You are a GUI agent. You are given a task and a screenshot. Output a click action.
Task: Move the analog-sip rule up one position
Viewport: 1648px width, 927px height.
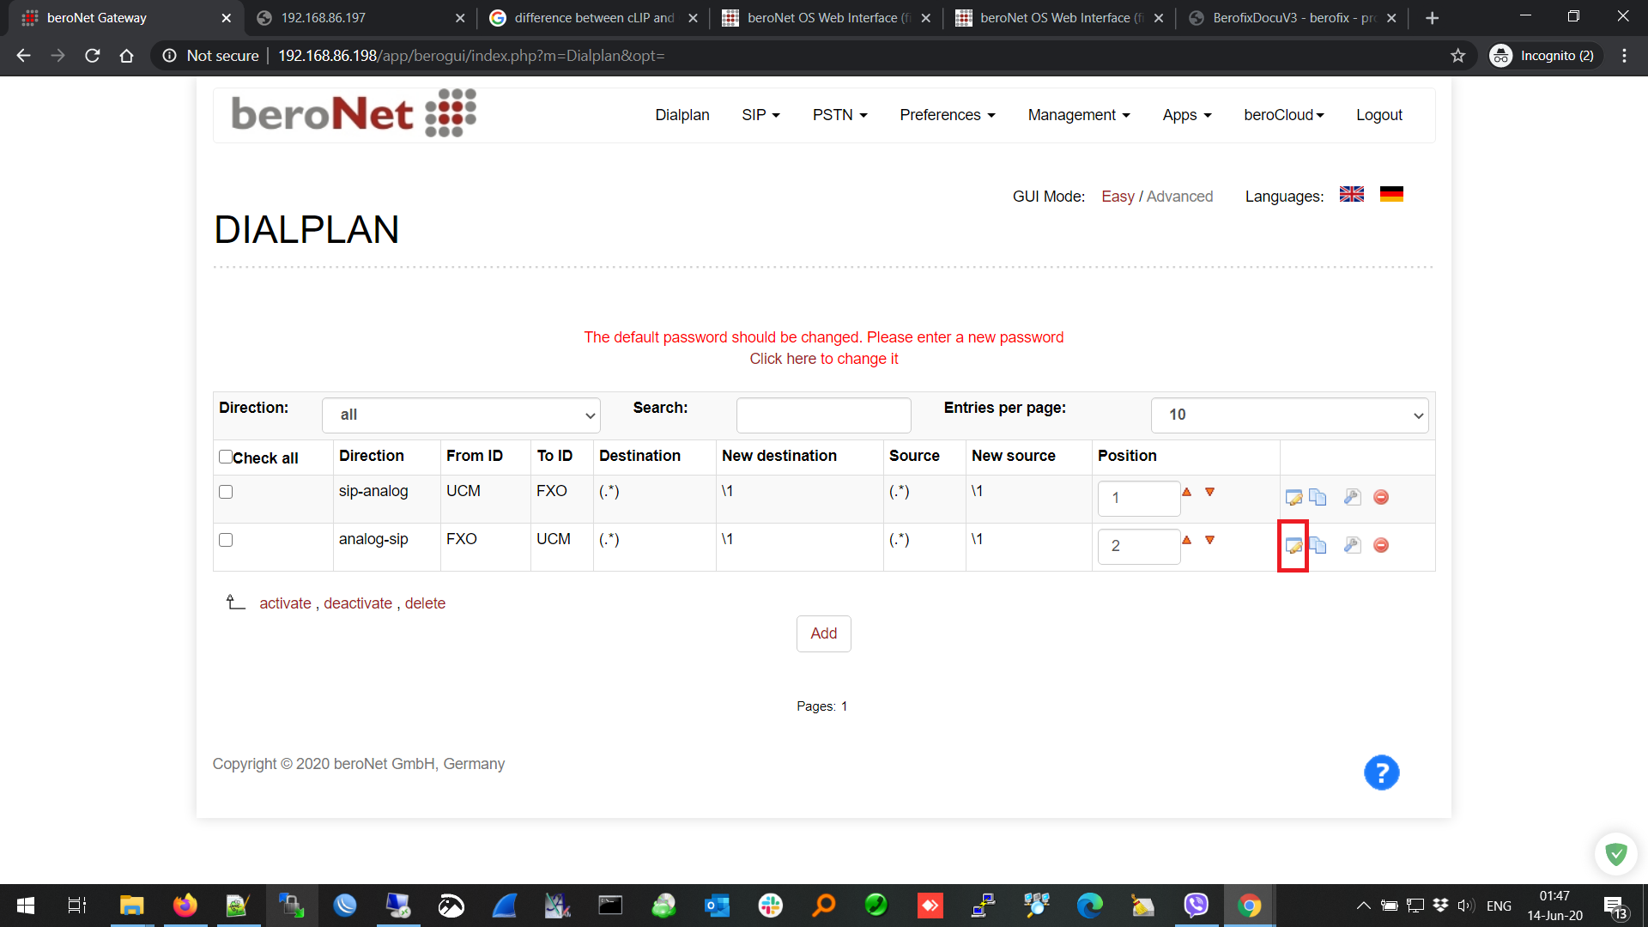coord(1186,540)
